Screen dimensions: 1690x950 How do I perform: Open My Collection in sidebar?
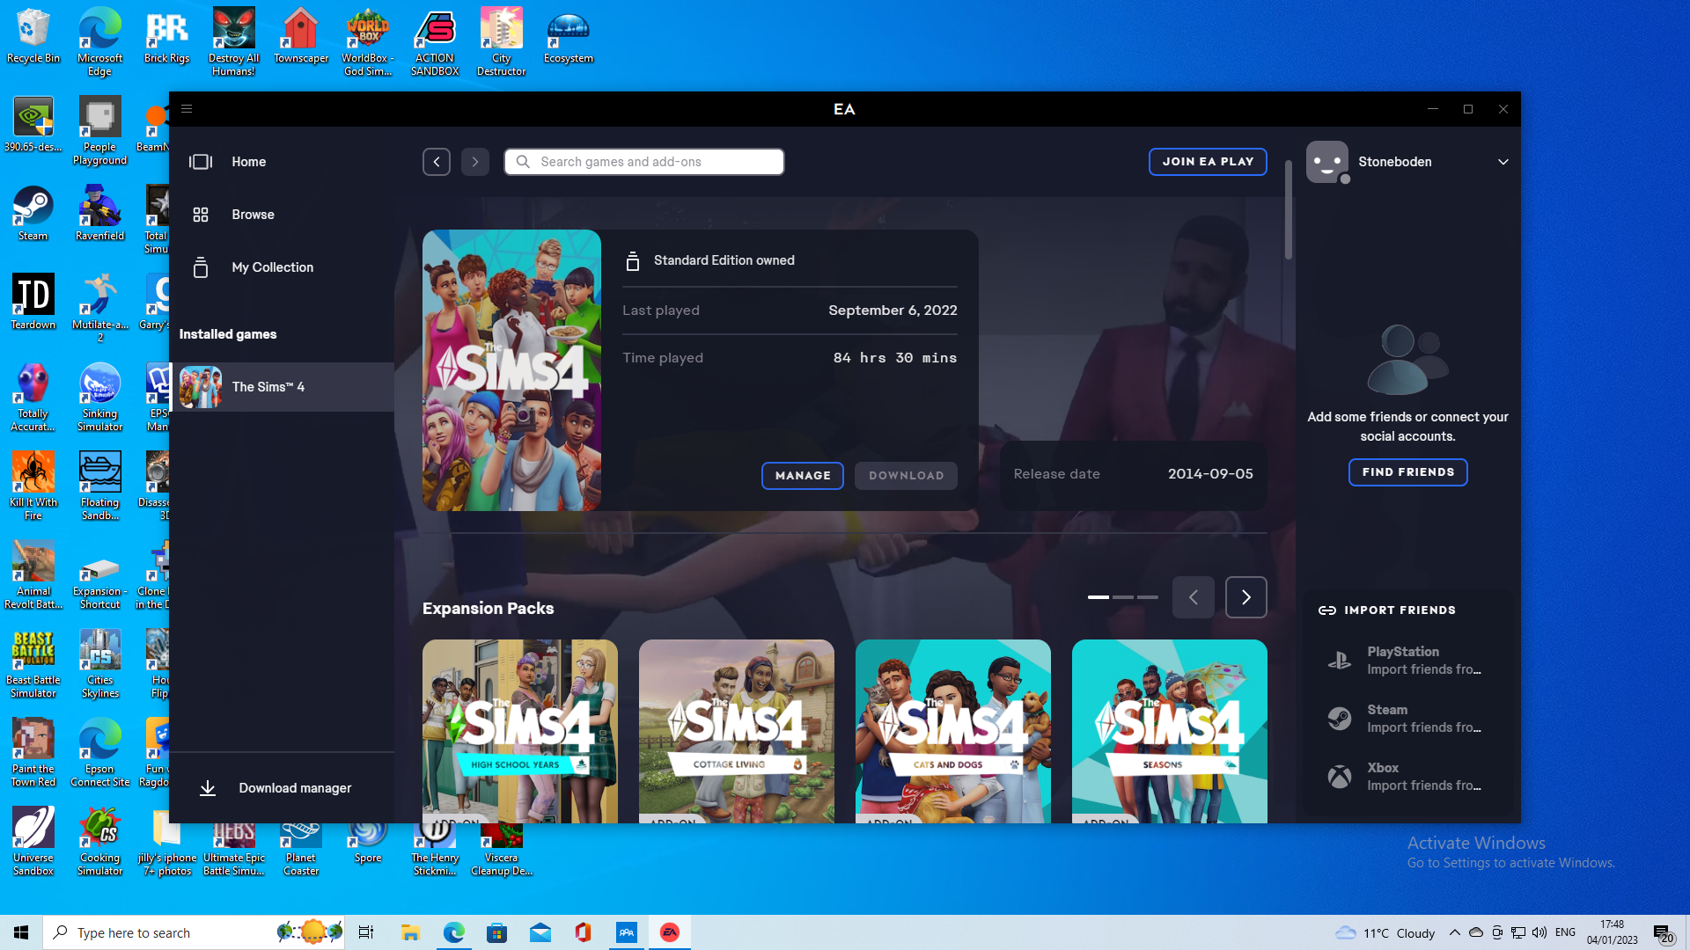pos(282,267)
